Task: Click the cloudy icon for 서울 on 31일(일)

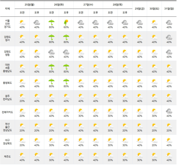Action: [169, 22]
